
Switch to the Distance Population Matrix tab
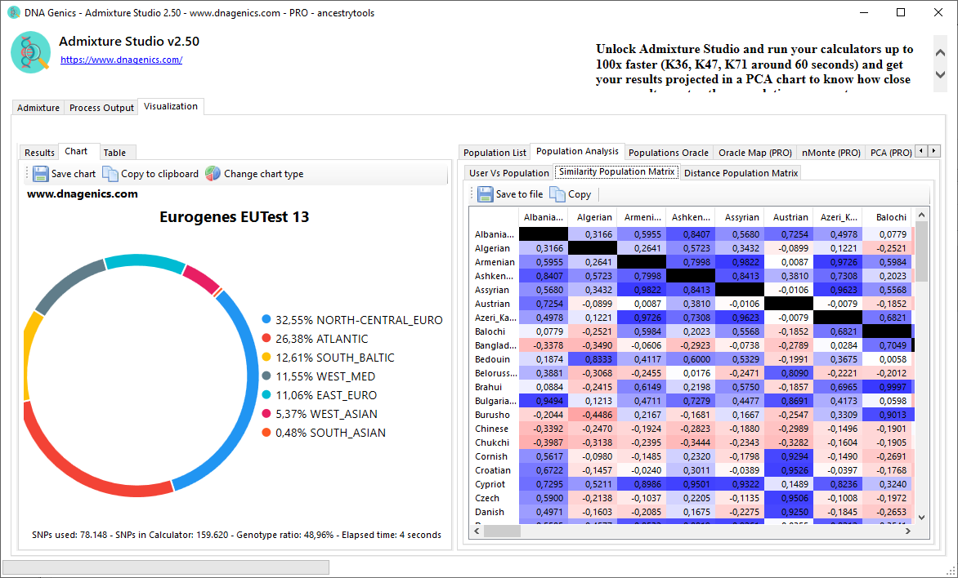[741, 173]
